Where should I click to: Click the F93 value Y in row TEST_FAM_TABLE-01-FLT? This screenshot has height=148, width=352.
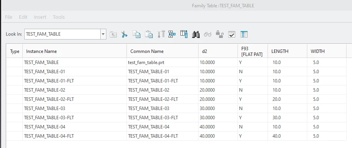(x=253, y=81)
